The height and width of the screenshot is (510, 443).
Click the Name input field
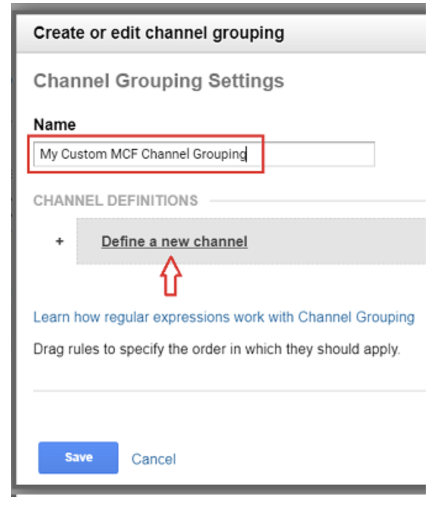coord(204,154)
